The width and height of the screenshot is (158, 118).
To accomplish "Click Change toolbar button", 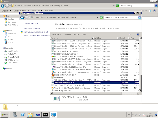I will coord(76,34).
